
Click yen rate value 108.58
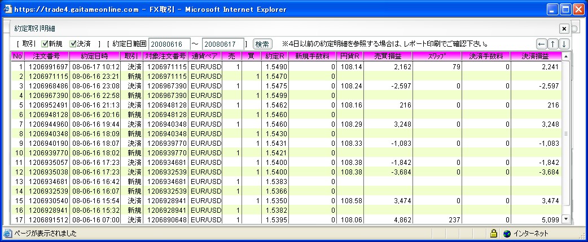(352, 201)
